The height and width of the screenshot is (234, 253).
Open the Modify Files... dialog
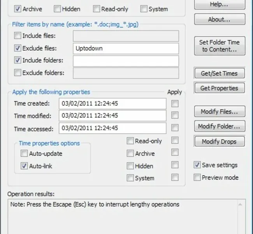(x=220, y=112)
